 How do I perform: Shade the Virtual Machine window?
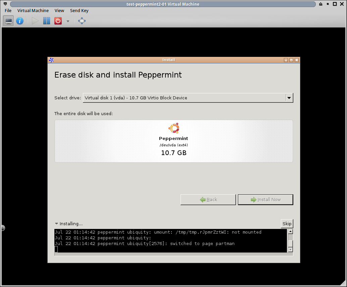pos(321,4)
